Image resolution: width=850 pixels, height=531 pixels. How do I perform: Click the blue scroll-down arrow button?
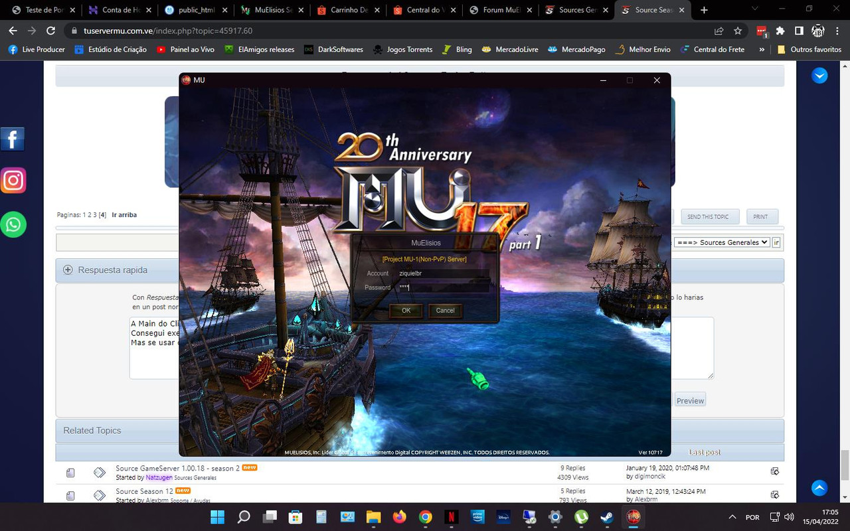[x=819, y=76]
